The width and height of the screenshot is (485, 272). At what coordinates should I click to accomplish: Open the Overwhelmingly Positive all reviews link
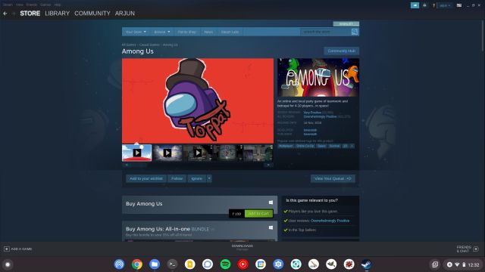click(x=320, y=116)
